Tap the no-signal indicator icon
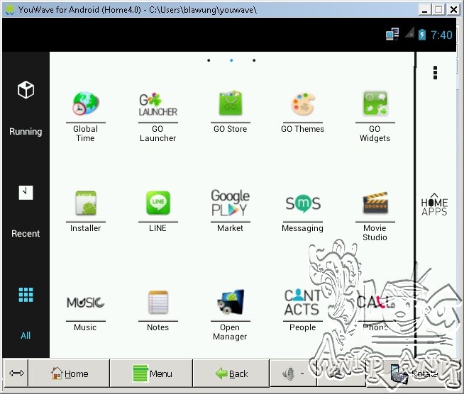 tap(409, 33)
